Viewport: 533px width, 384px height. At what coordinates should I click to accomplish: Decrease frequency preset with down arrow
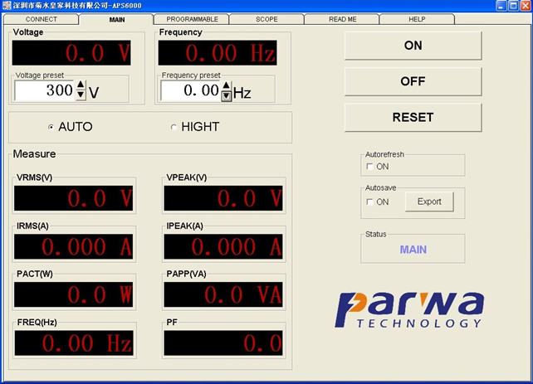(227, 95)
